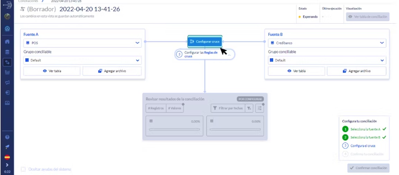
Task: Open the reports chart sidebar icon
Action: 7,72
